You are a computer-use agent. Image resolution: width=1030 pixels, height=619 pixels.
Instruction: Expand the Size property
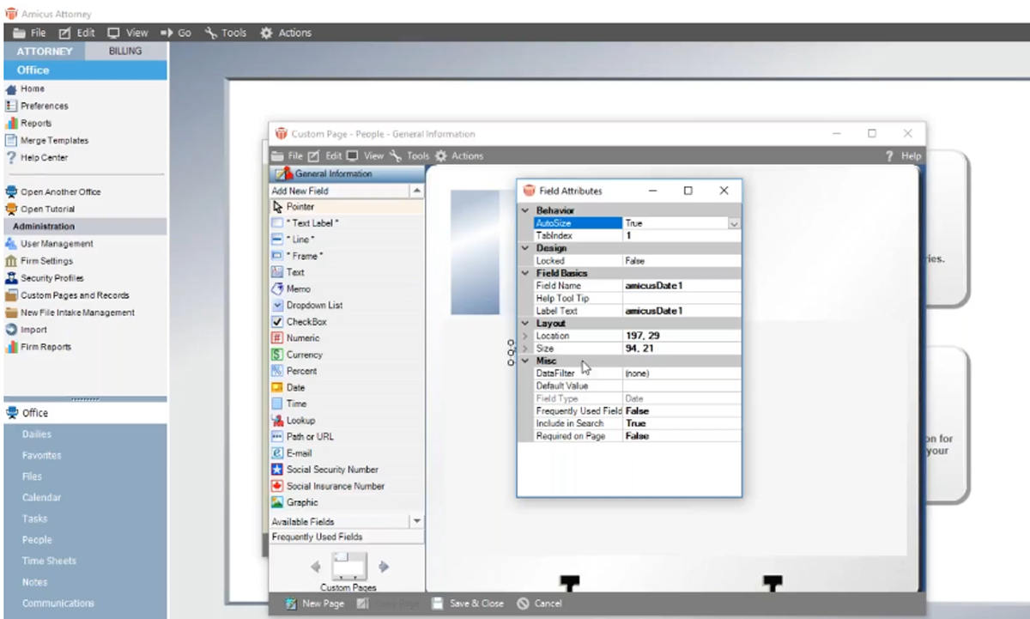tap(525, 349)
